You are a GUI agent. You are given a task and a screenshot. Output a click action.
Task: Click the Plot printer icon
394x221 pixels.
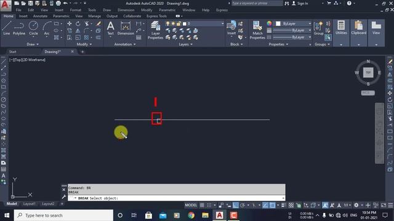[x=58, y=3]
